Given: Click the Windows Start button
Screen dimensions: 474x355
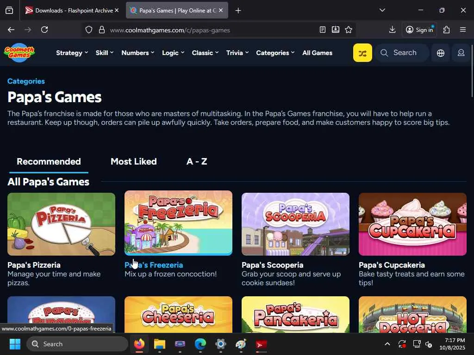Looking at the screenshot, I should click(15, 344).
